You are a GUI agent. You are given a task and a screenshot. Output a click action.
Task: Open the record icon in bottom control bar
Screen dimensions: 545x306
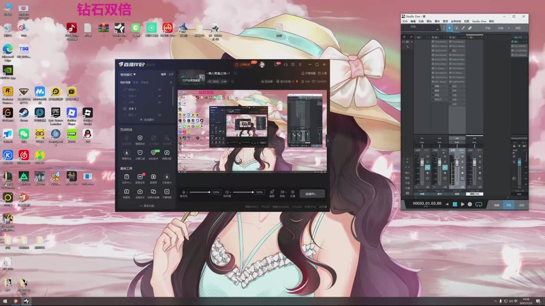pyautogui.click(x=282, y=192)
